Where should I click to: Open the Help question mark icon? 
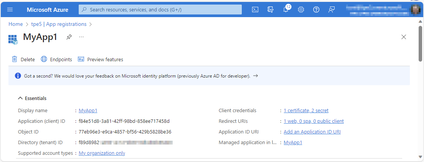(x=316, y=10)
